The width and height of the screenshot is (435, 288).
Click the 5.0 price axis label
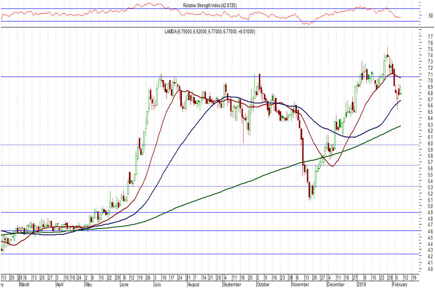pos(430,206)
